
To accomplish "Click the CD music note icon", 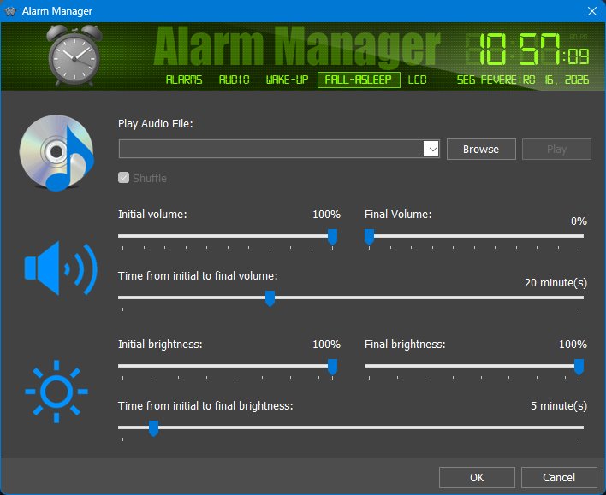I will pos(56,153).
